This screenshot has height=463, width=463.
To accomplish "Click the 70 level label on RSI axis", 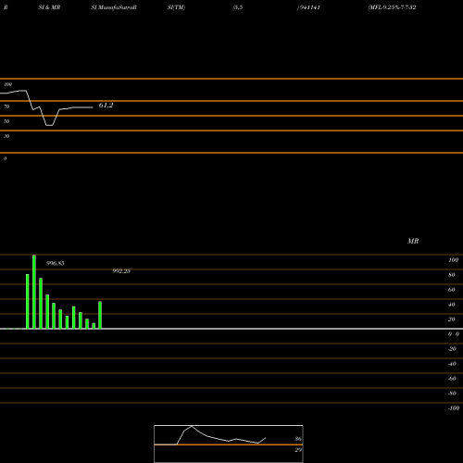I will [6, 106].
